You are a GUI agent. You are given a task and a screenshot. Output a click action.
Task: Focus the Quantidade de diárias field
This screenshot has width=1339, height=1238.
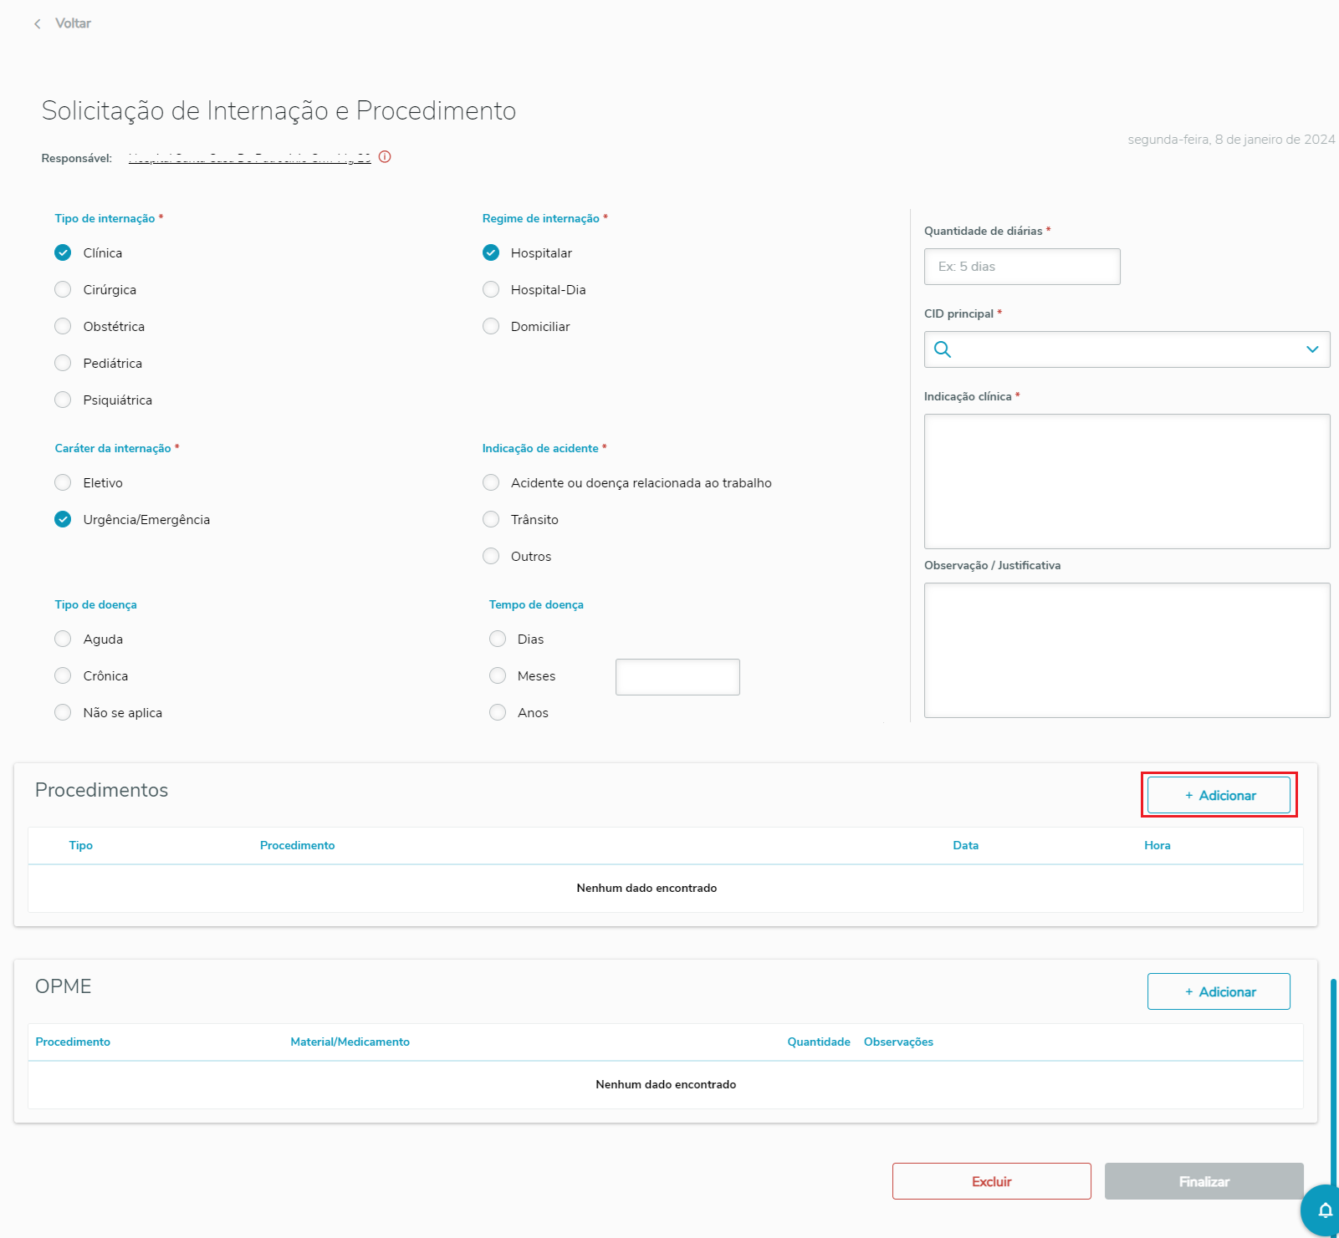pos(1022,267)
